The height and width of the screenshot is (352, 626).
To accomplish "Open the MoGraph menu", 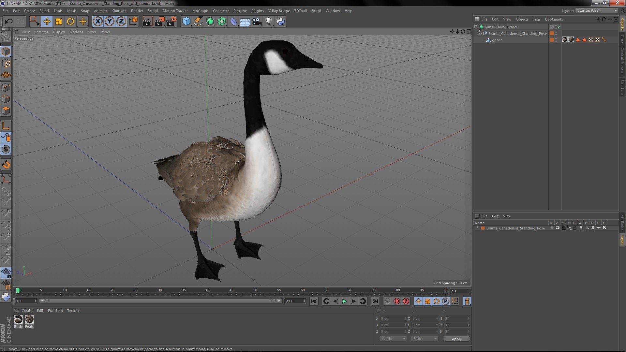I will coord(200,11).
